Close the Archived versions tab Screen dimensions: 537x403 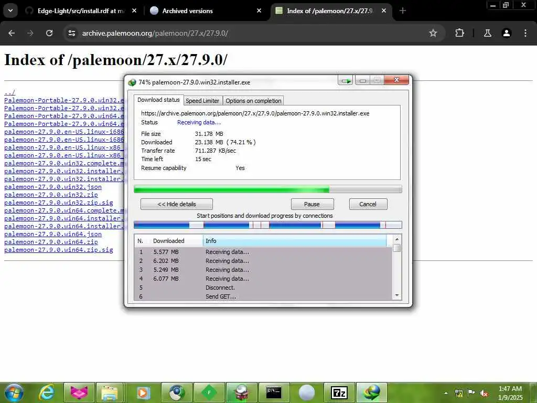tap(259, 11)
